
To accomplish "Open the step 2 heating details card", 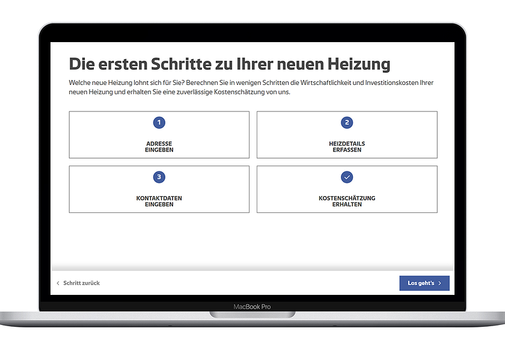I will click(x=347, y=135).
